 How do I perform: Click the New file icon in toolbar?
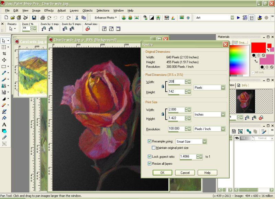coord(6,17)
